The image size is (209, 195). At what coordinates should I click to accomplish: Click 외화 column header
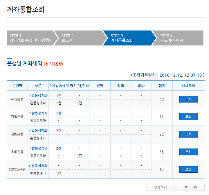coord(141,85)
